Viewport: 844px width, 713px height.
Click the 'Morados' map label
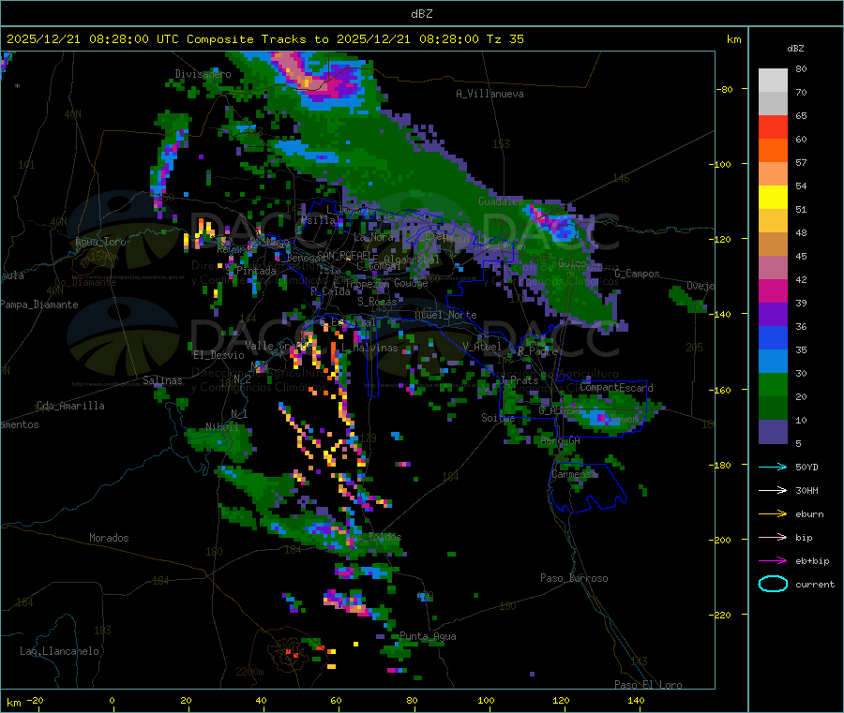109,538
